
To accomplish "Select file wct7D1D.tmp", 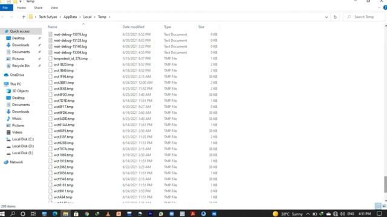I will pos(64,101).
